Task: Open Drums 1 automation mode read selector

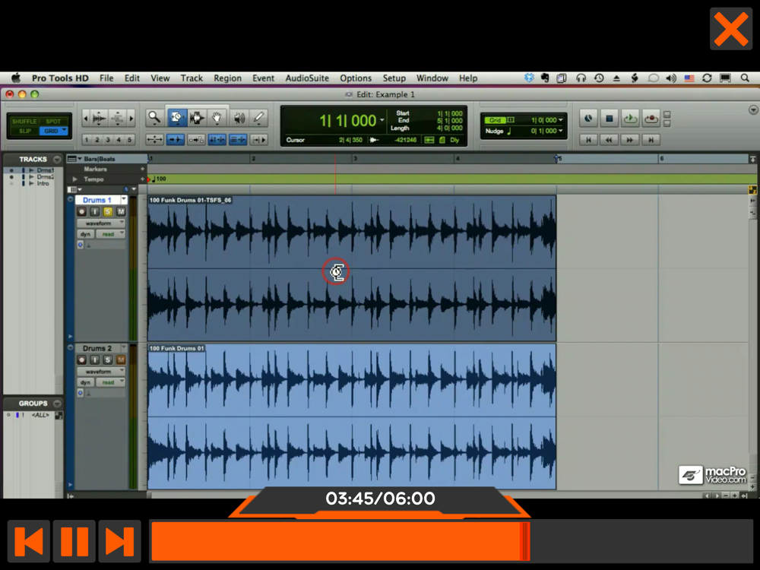Action: point(110,234)
